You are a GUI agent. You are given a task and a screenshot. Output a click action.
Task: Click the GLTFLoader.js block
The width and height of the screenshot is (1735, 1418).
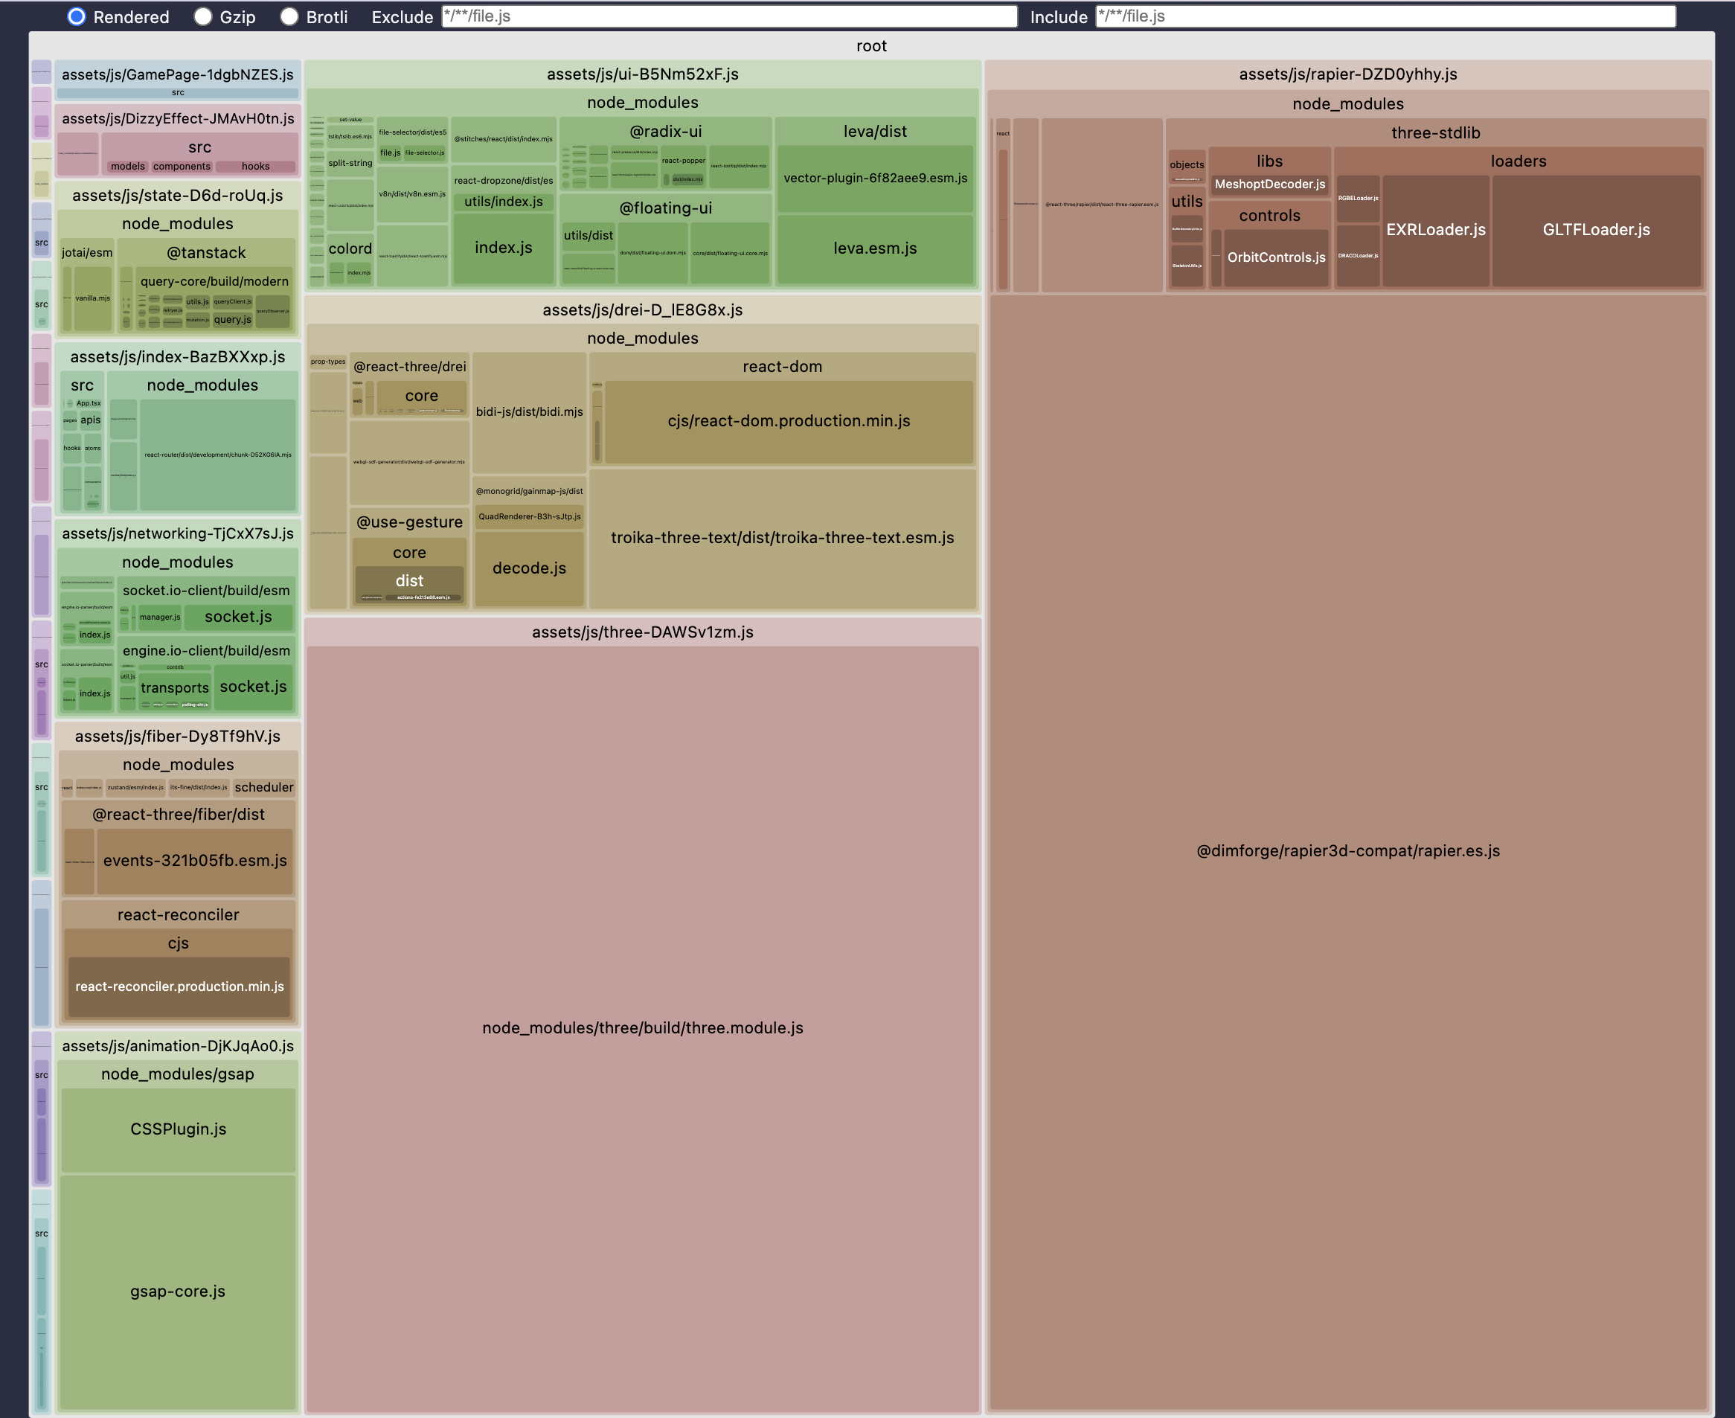click(1595, 231)
